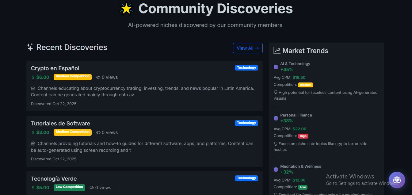The height and width of the screenshot is (195, 412).
Task: Click the Technology tag on Tutoriales de Software
Action: click(x=246, y=123)
